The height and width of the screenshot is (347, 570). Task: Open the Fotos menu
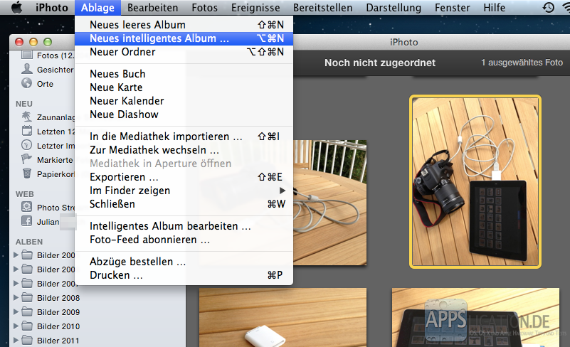point(205,8)
